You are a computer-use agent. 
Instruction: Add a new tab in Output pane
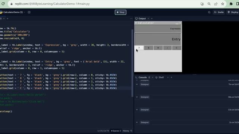tap(152, 19)
